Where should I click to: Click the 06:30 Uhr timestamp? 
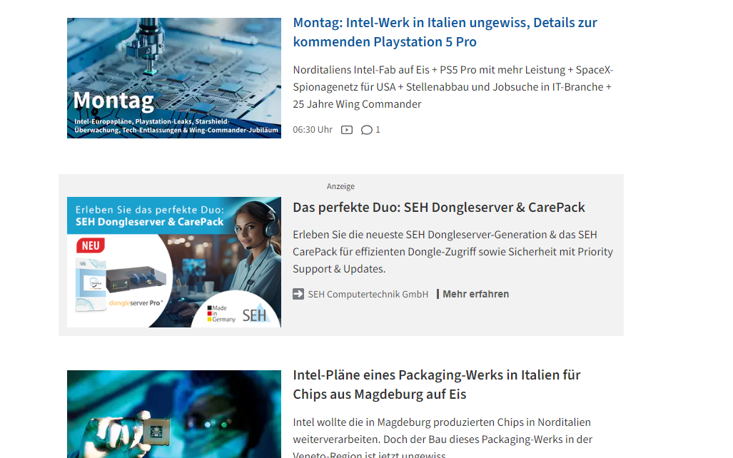[x=313, y=130]
